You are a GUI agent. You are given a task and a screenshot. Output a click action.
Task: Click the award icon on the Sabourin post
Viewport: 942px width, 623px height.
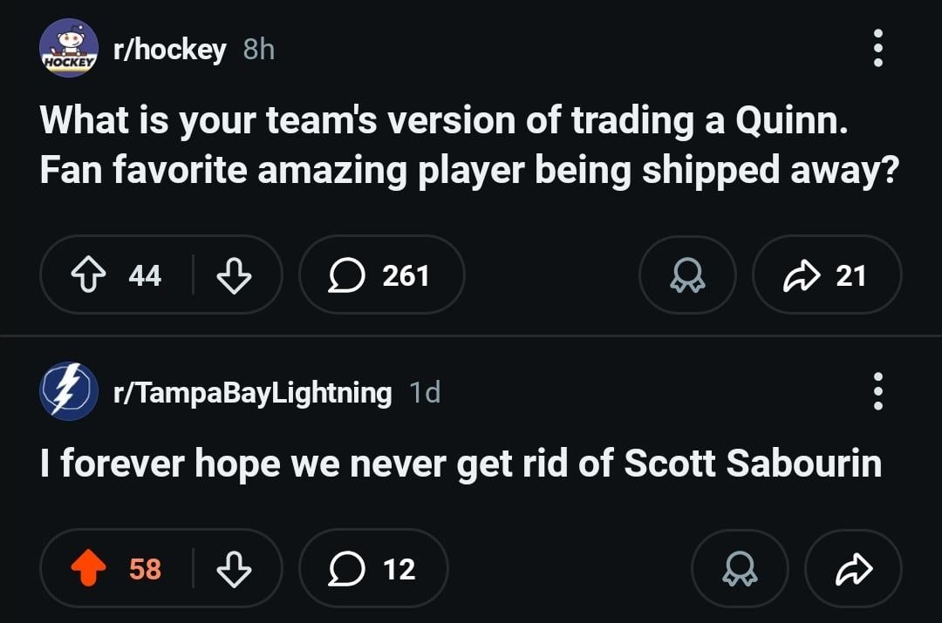[739, 568]
